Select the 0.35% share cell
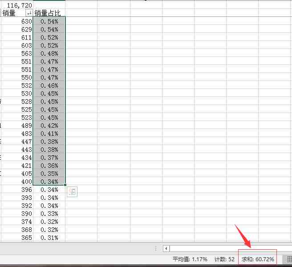 49,174
